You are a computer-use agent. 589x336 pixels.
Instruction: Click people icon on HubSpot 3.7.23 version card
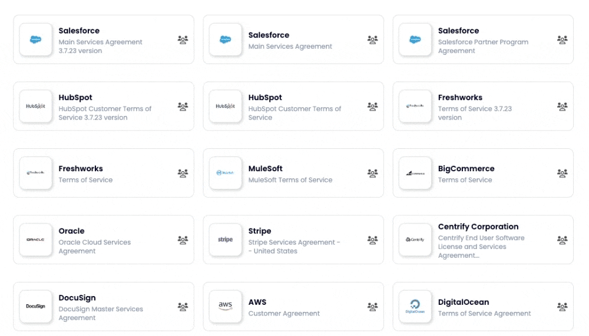183,107
